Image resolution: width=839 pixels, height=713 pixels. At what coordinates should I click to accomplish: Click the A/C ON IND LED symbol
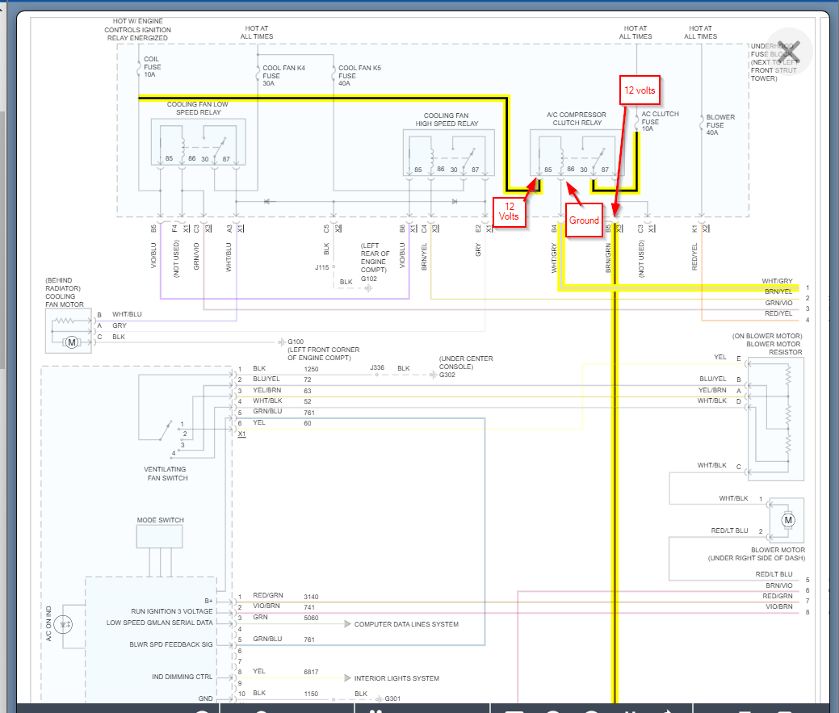pyautogui.click(x=68, y=623)
